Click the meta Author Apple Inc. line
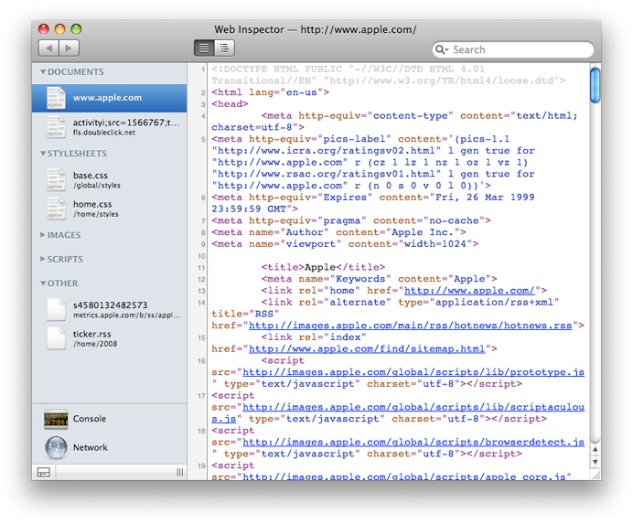 coord(338,232)
